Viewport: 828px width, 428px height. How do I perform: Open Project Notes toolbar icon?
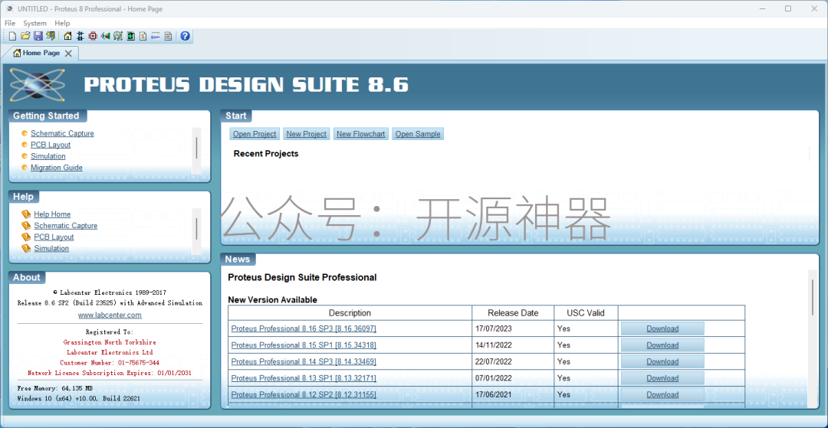click(168, 36)
